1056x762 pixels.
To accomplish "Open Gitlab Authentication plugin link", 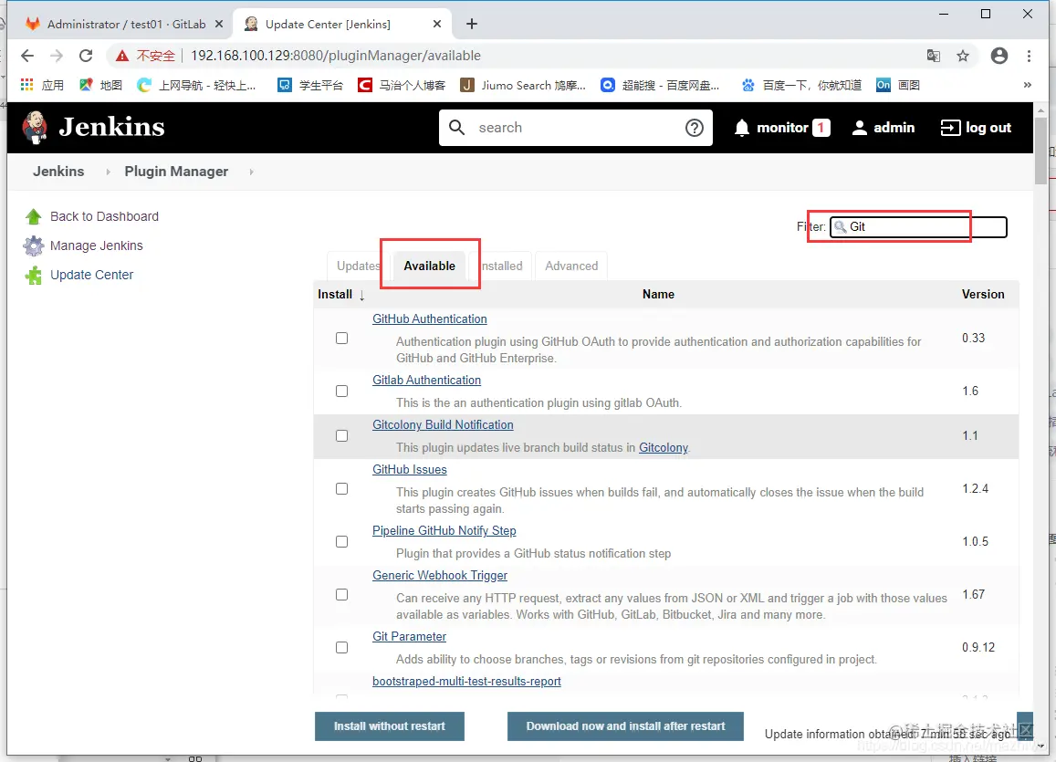I will 426,381.
